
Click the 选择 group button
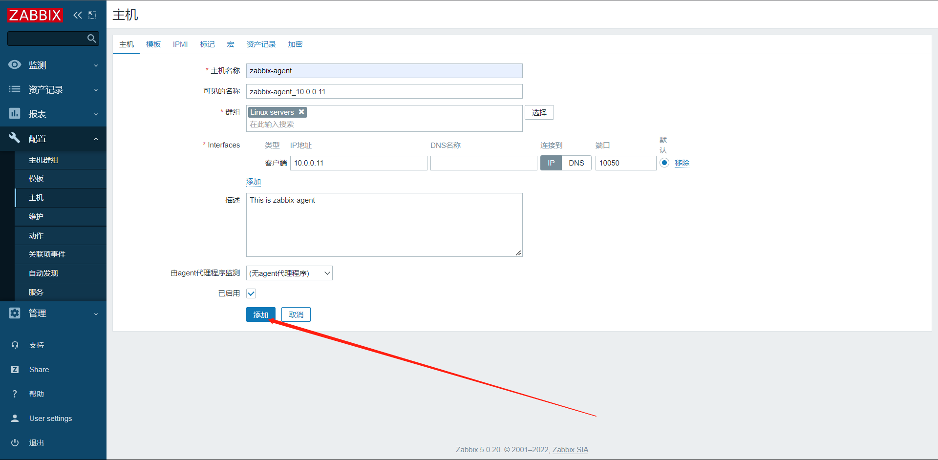(539, 112)
